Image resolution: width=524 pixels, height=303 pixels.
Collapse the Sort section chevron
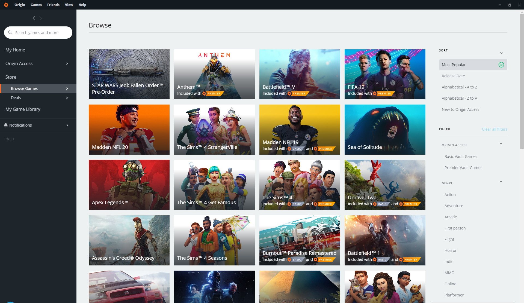pyautogui.click(x=501, y=53)
